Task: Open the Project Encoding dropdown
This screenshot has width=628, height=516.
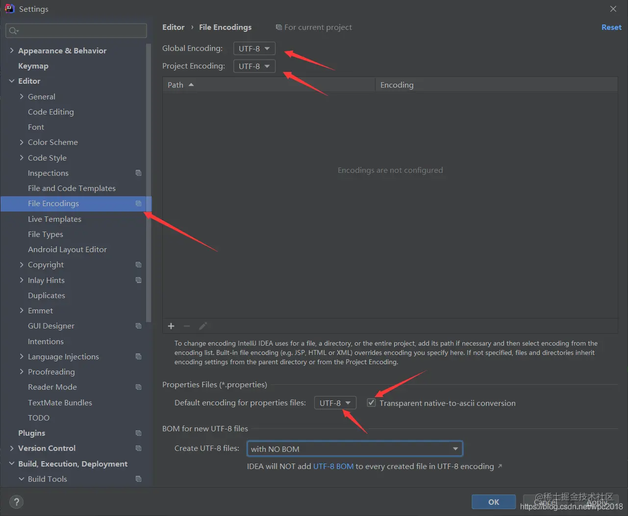Action: tap(254, 66)
